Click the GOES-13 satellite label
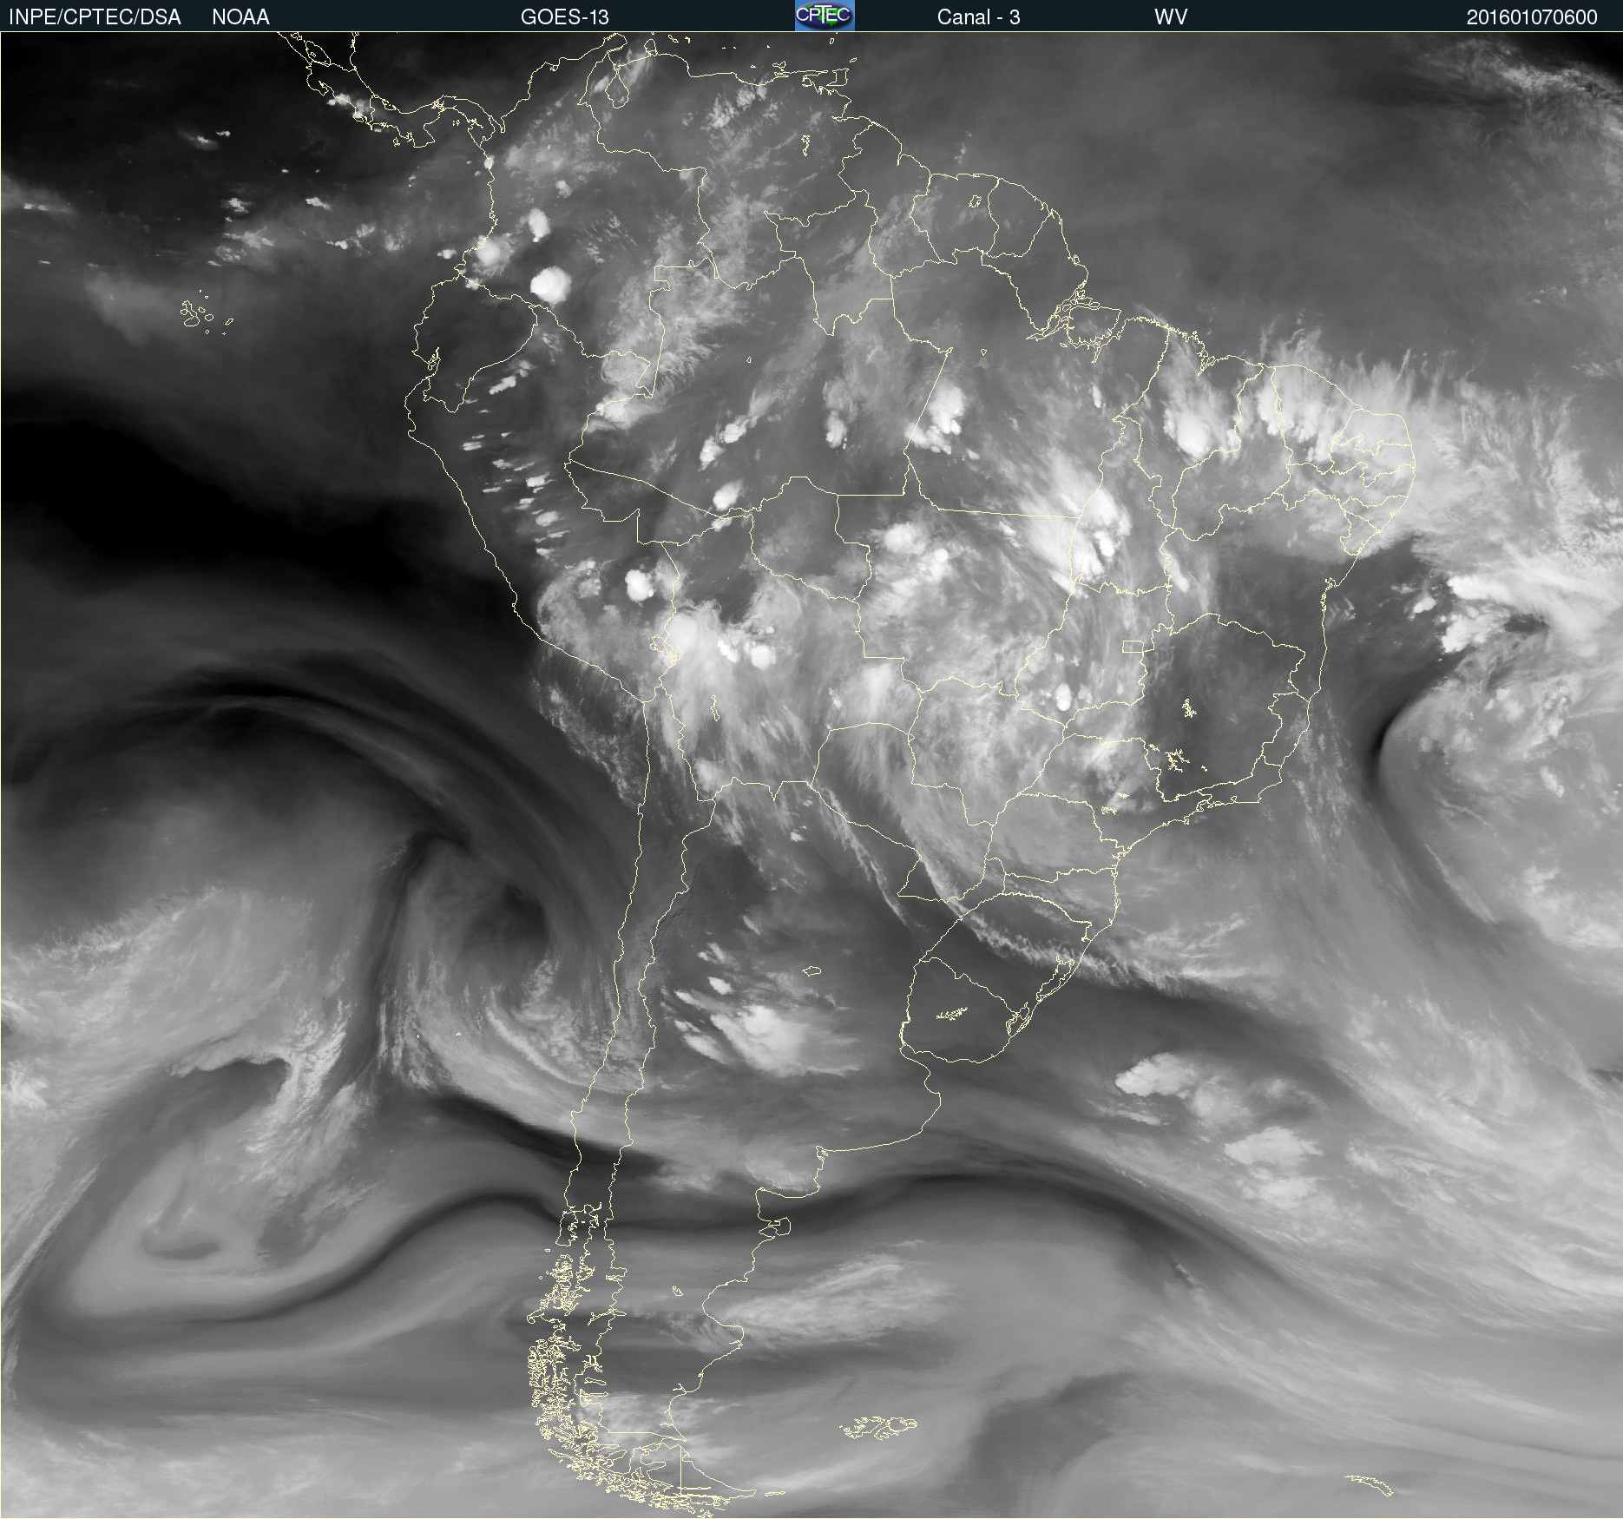Viewport: 1623px width, 1519px height. (x=565, y=16)
